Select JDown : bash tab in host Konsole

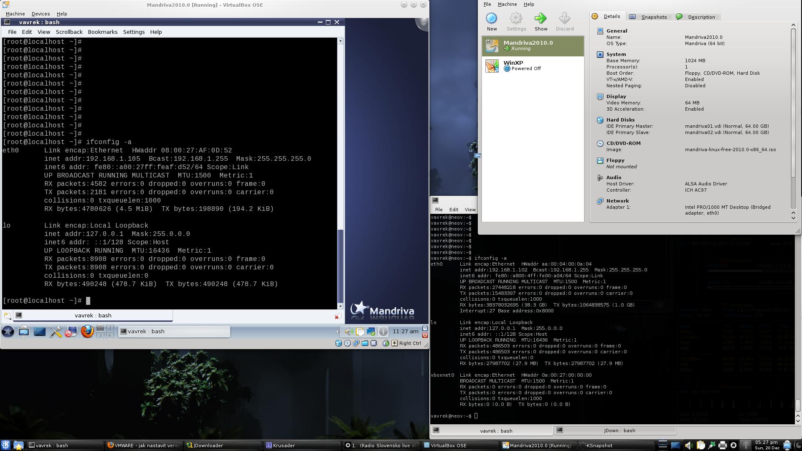[615, 430]
